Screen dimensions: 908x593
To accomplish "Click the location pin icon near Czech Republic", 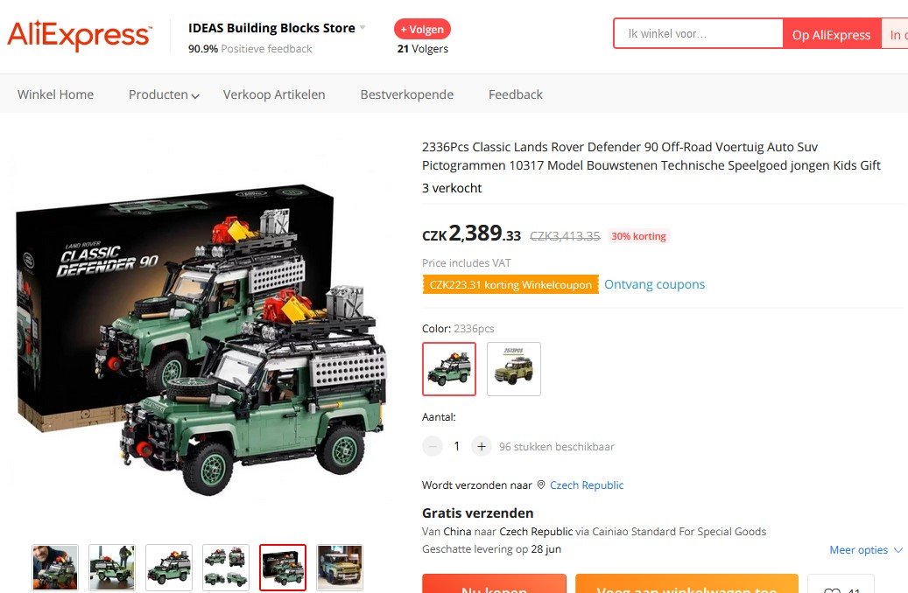I will pyautogui.click(x=541, y=485).
